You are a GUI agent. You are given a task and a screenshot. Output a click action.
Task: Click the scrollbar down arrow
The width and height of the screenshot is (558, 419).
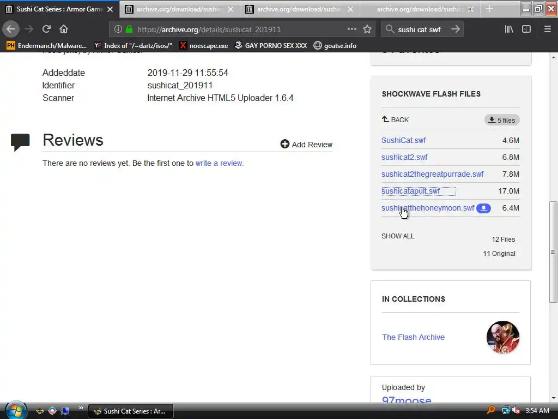coord(553,398)
